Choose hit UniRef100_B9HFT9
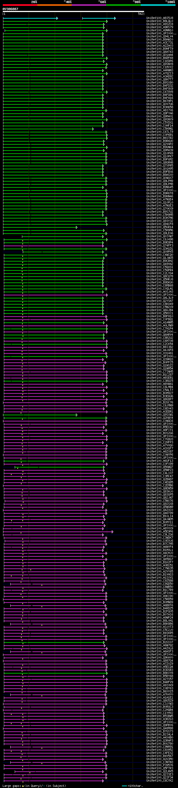This screenshot has width=178, height=788. [160, 49]
